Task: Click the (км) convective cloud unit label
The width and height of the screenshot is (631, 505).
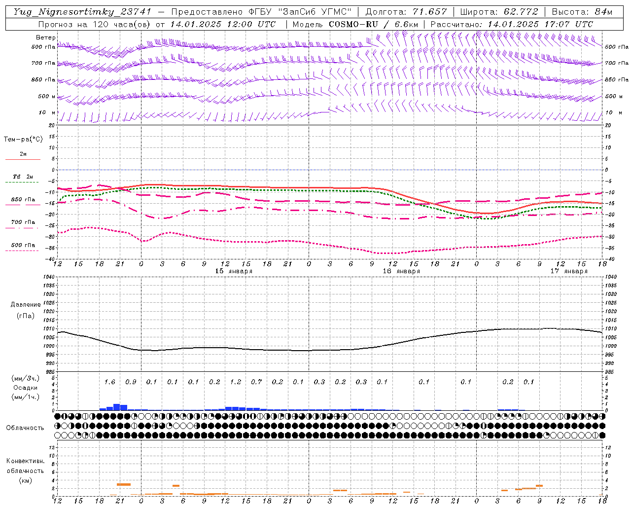Action: (25, 480)
